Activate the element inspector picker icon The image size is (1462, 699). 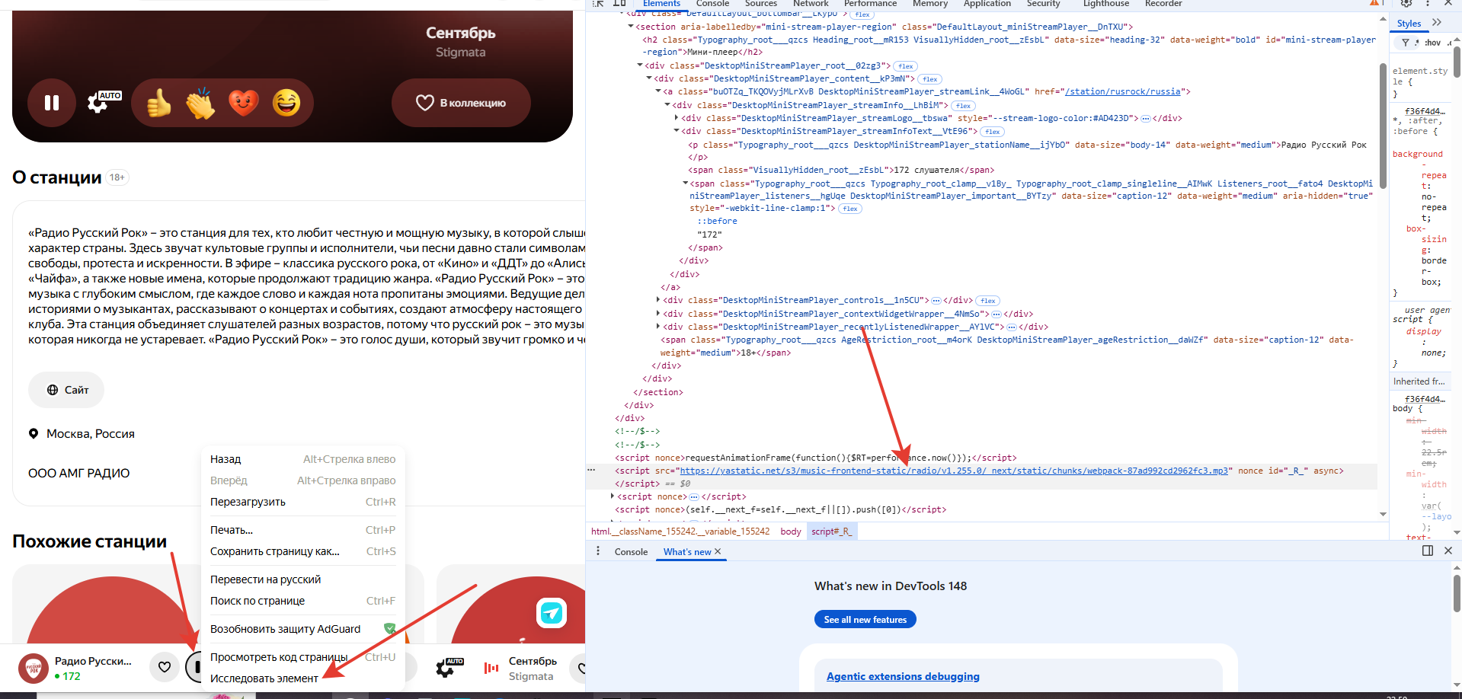pos(599,4)
